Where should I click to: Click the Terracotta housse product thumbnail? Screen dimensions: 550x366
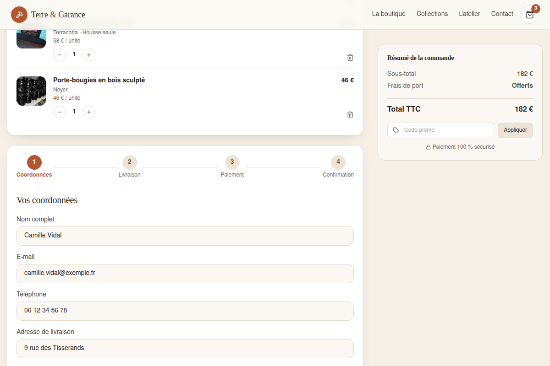[x=31, y=39]
